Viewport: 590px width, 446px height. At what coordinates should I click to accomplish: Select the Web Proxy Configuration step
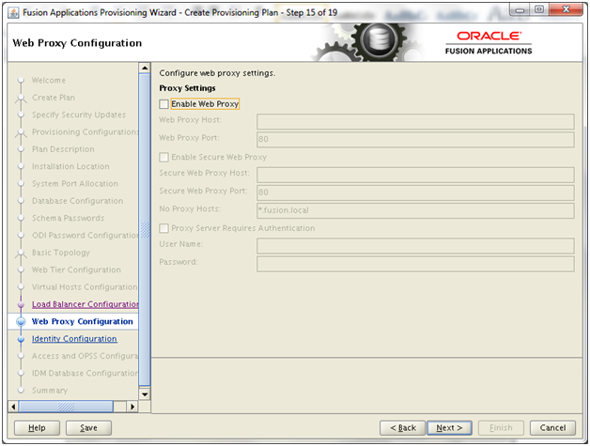click(x=82, y=321)
